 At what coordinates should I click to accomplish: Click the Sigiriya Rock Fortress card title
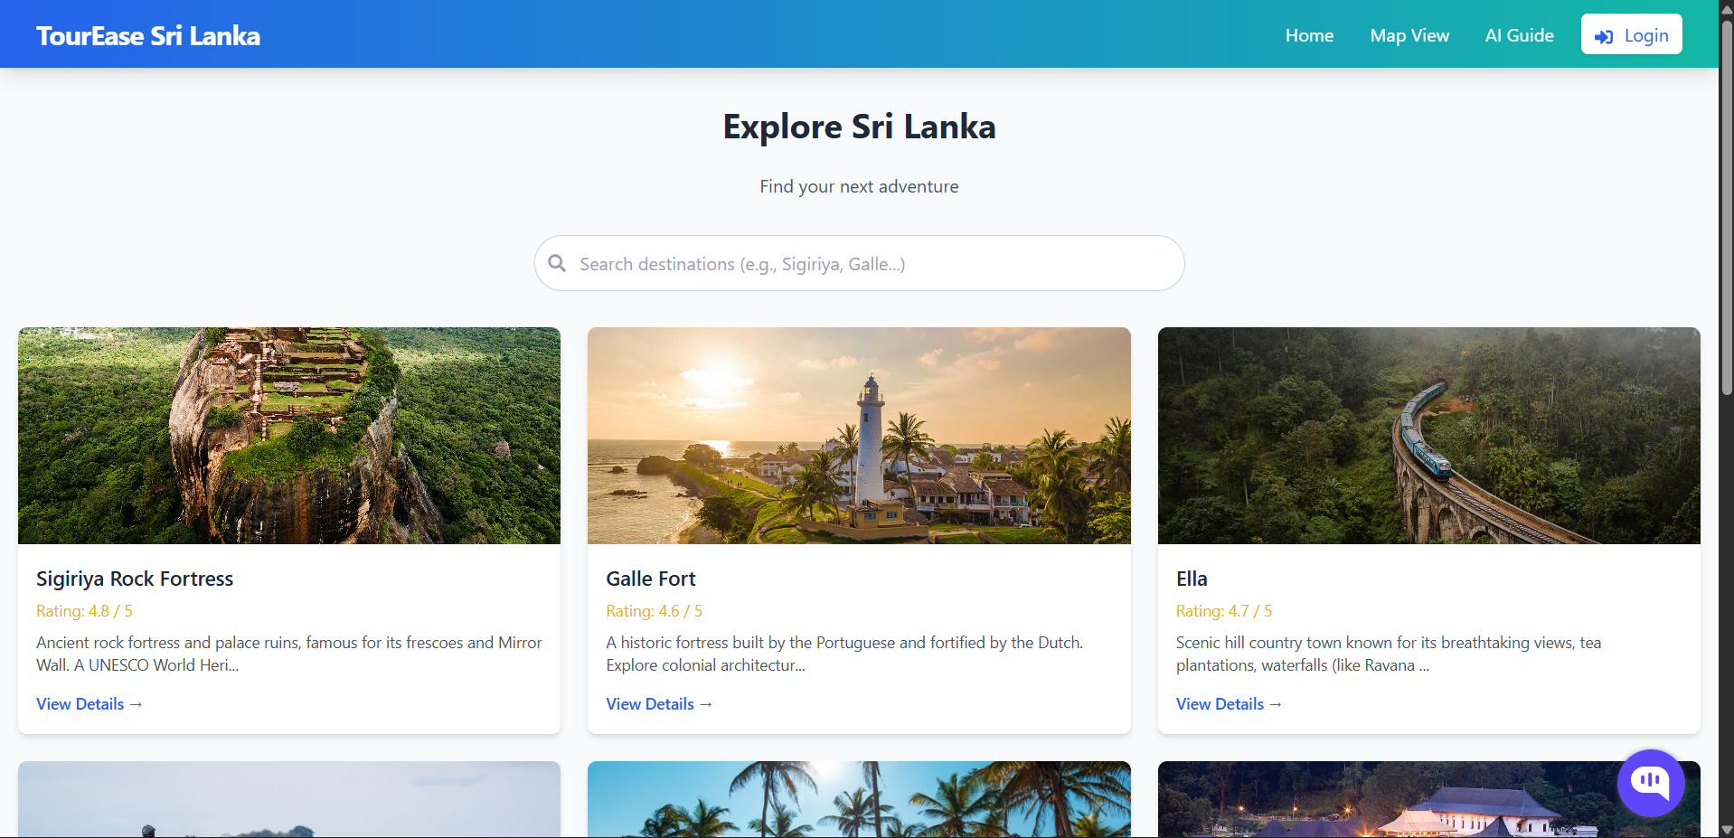[134, 579]
